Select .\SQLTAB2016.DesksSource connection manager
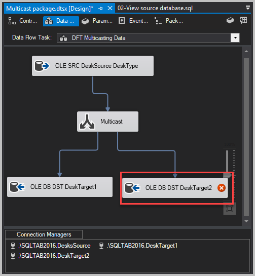 click(51, 246)
